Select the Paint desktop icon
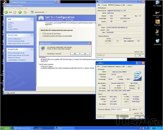The width and height of the screenshot is (163, 130). tap(157, 32)
